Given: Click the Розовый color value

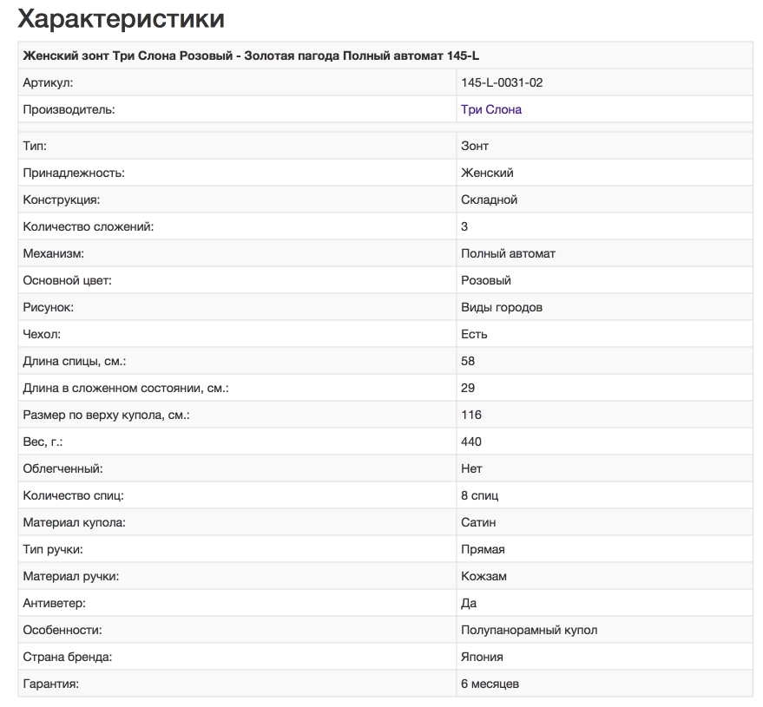Looking at the screenshot, I should (486, 281).
